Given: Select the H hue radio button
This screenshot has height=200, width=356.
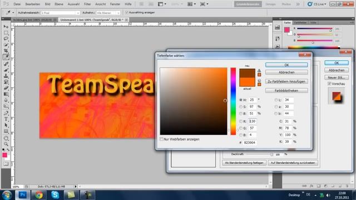Looking at the screenshot, I should [x=241, y=100].
